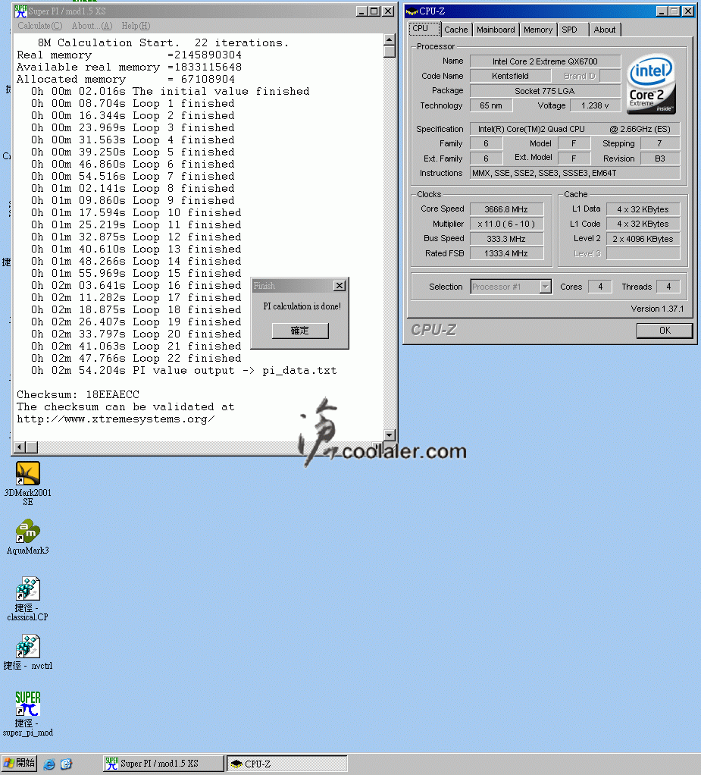Image resolution: width=701 pixels, height=775 pixels.
Task: Click the CPU-Z title bar icon
Action: (x=412, y=11)
